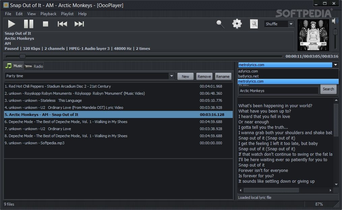Image resolution: width=342 pixels, height=210 pixels.
Task: Switch to the Radio tab
Action: click(34, 66)
